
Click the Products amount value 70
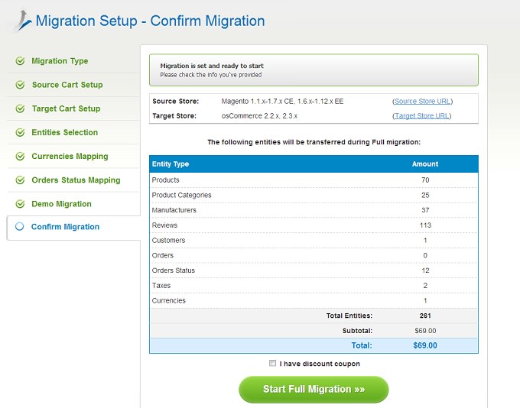pyautogui.click(x=425, y=180)
